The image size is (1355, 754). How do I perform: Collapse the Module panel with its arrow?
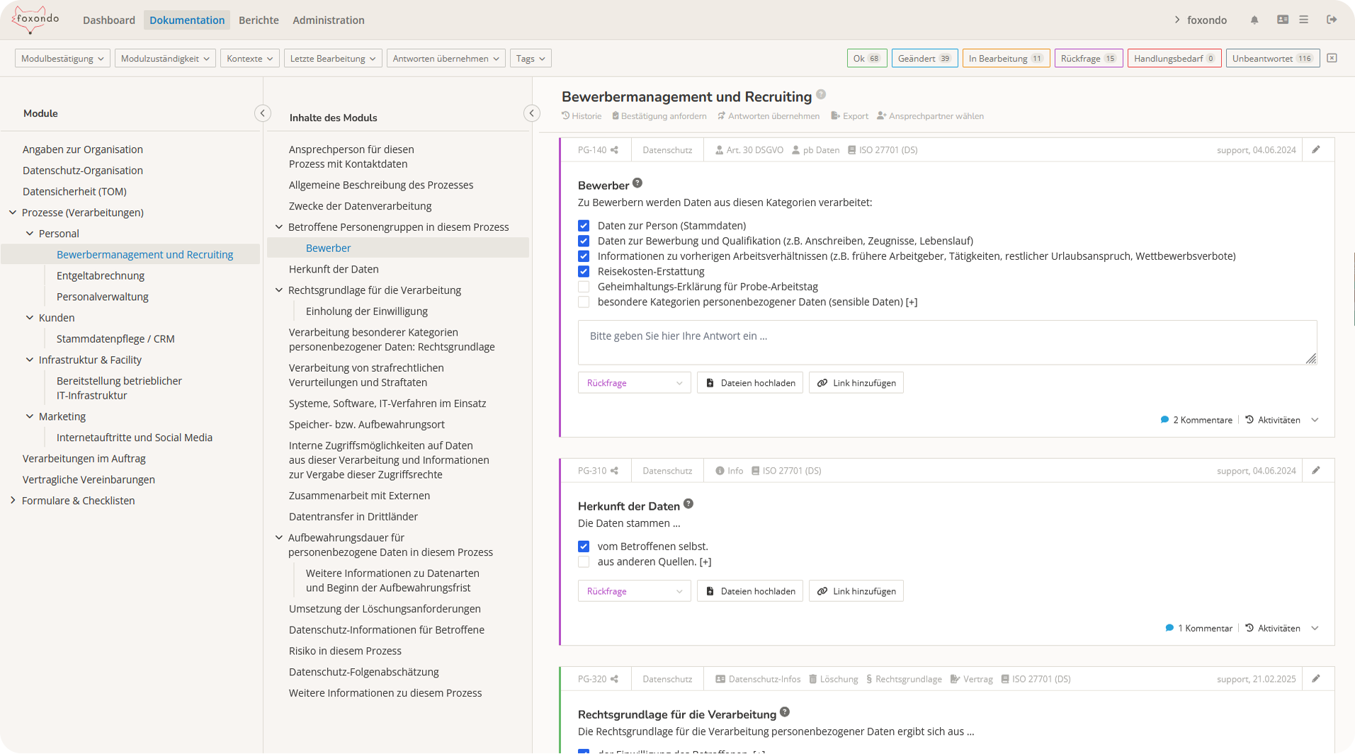[263, 113]
